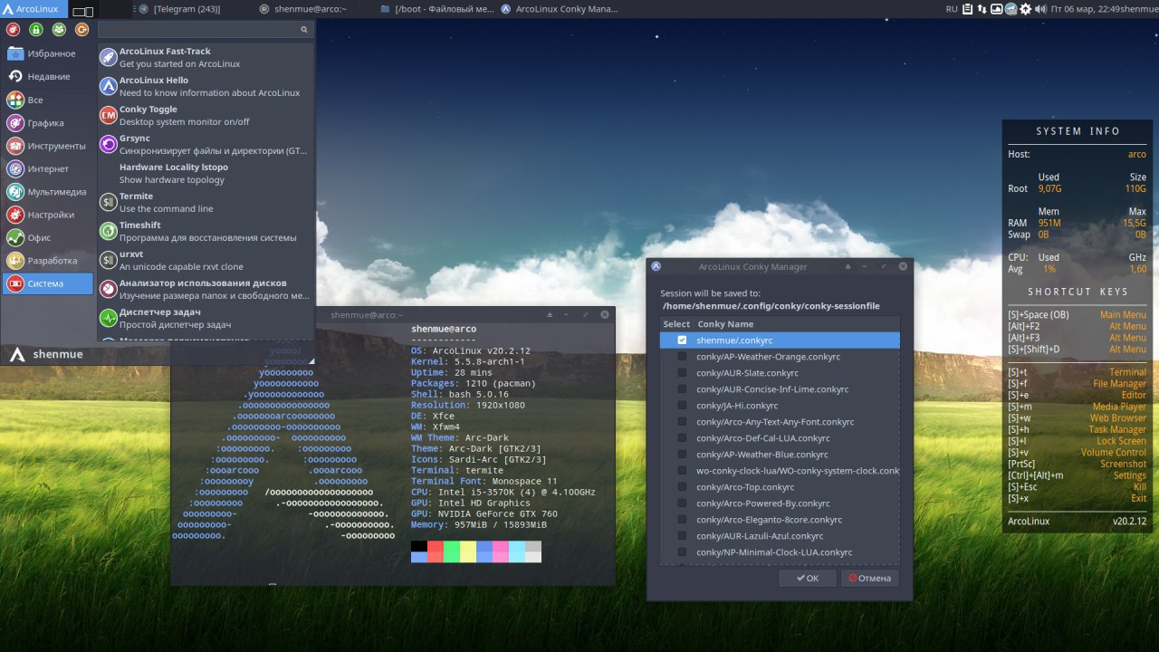Image resolution: width=1159 pixels, height=652 pixels.
Task: Click Отмена to cancel Conky Manager
Action: point(869,578)
